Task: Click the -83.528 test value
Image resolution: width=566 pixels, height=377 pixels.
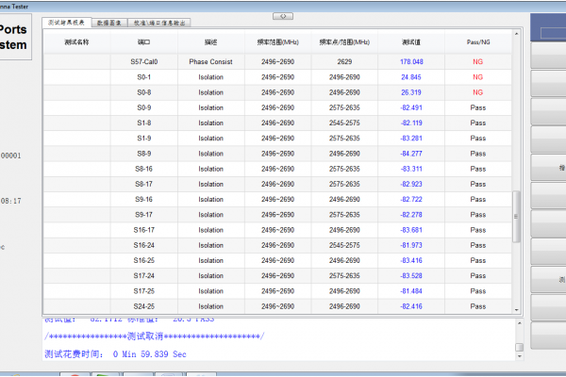Action: [x=411, y=275]
